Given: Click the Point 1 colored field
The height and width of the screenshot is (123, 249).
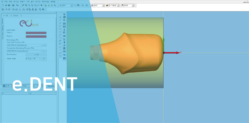Looking at the screenshot, I should pyautogui.click(x=36, y=33).
